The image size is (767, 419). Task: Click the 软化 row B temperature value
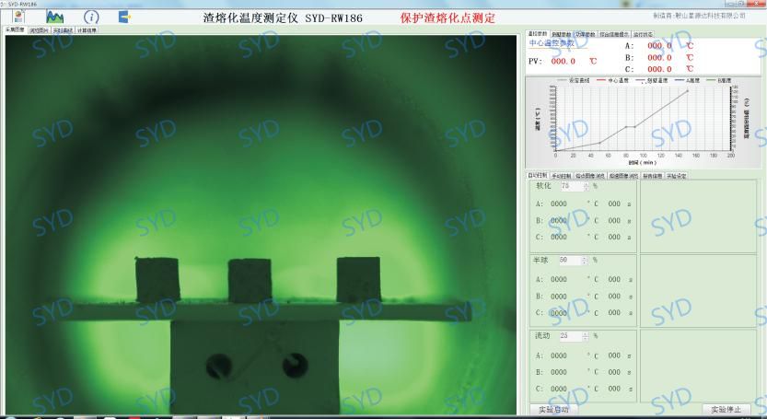[559, 221]
